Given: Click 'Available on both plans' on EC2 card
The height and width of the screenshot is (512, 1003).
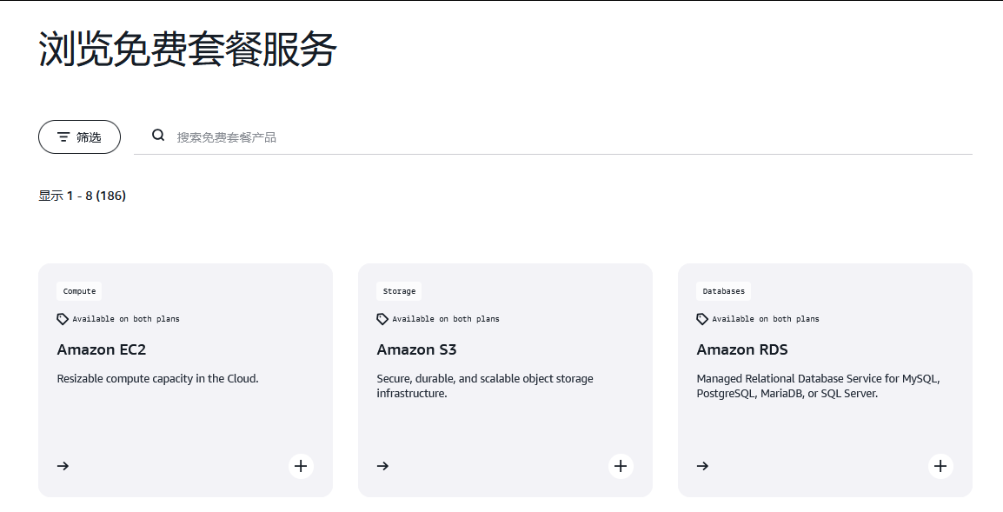Looking at the screenshot, I should click(x=126, y=319).
